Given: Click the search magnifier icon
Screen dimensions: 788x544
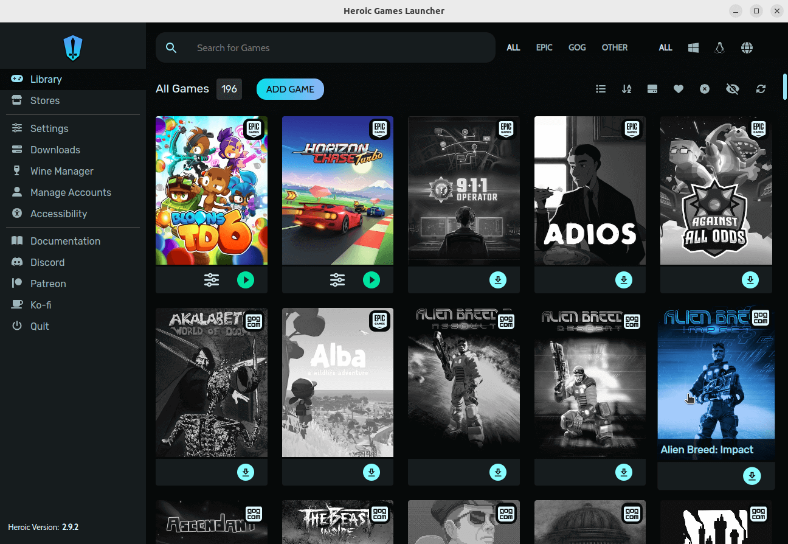Looking at the screenshot, I should (171, 47).
